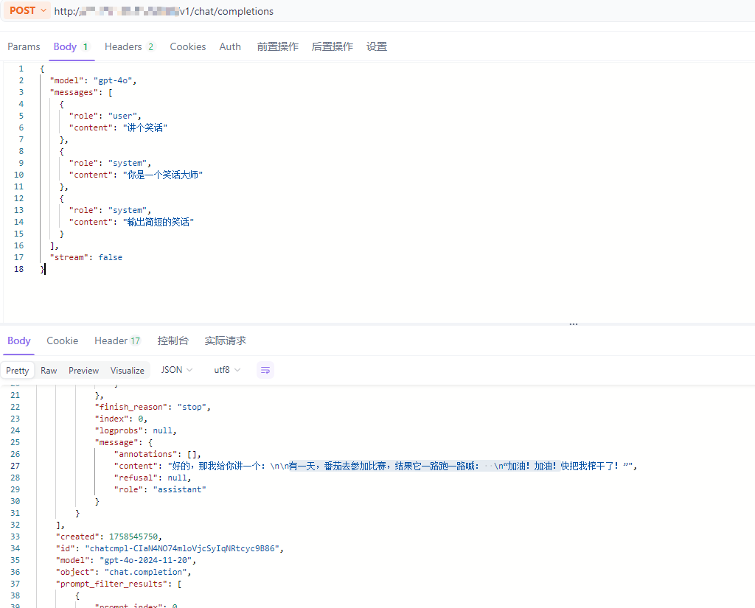Switch response view to Raw
The image size is (755, 608).
(x=49, y=371)
